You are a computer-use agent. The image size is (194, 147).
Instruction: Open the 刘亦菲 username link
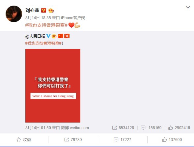(x=32, y=10)
